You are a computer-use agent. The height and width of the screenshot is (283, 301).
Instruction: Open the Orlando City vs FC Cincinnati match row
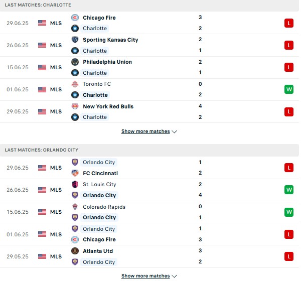[150, 168]
